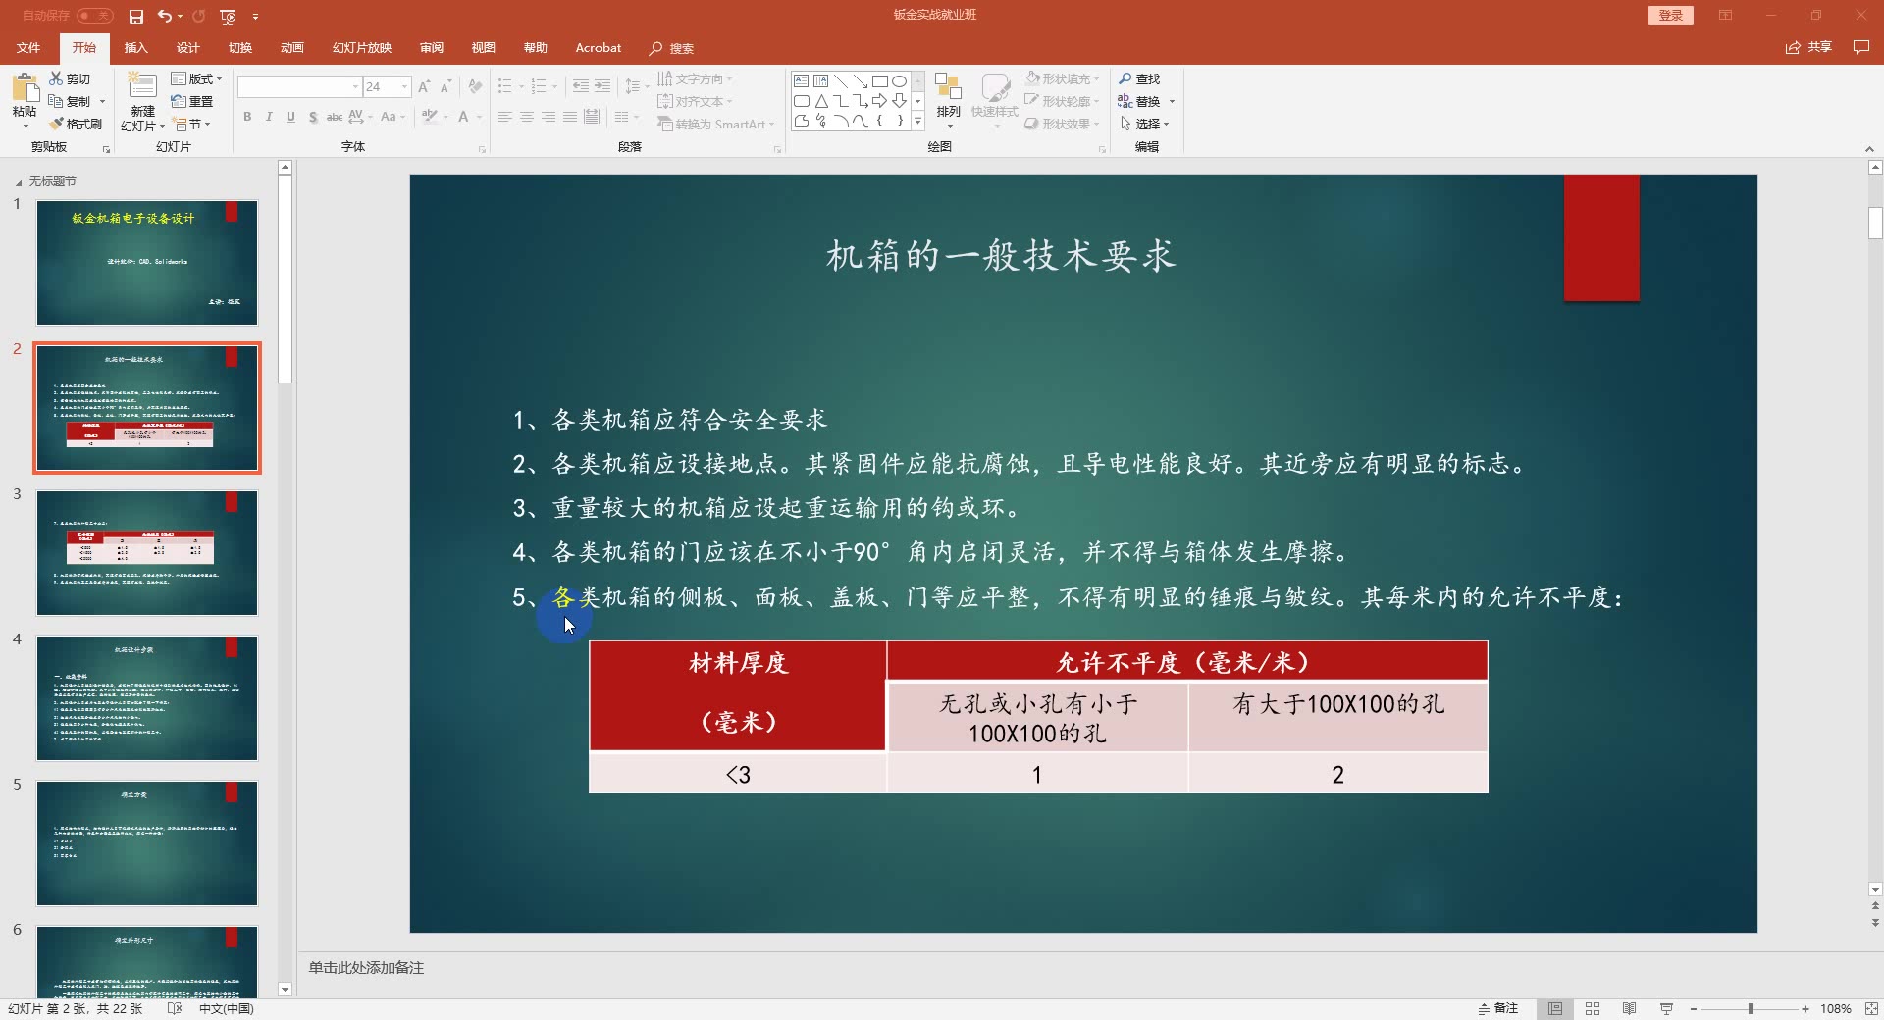
Task: Click zoom out minus button
Action: (1694, 1008)
